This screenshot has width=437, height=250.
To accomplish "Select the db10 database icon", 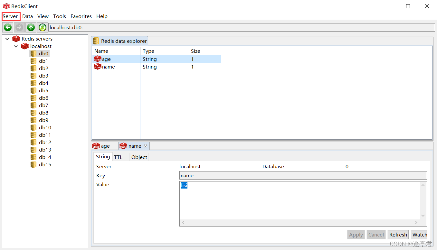I will 33,127.
